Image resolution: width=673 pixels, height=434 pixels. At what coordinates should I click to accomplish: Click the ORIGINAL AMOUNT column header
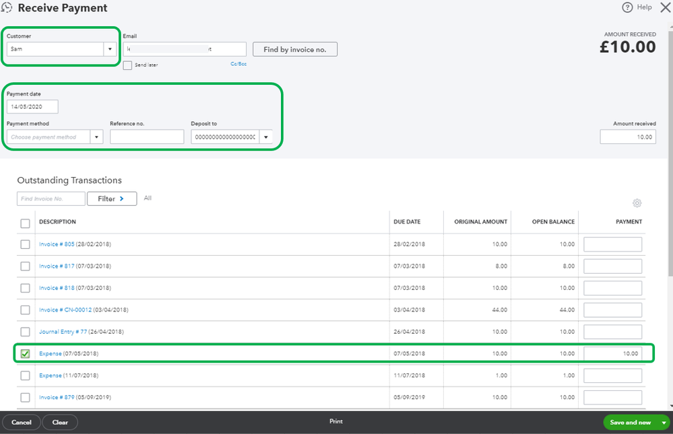[x=481, y=222]
